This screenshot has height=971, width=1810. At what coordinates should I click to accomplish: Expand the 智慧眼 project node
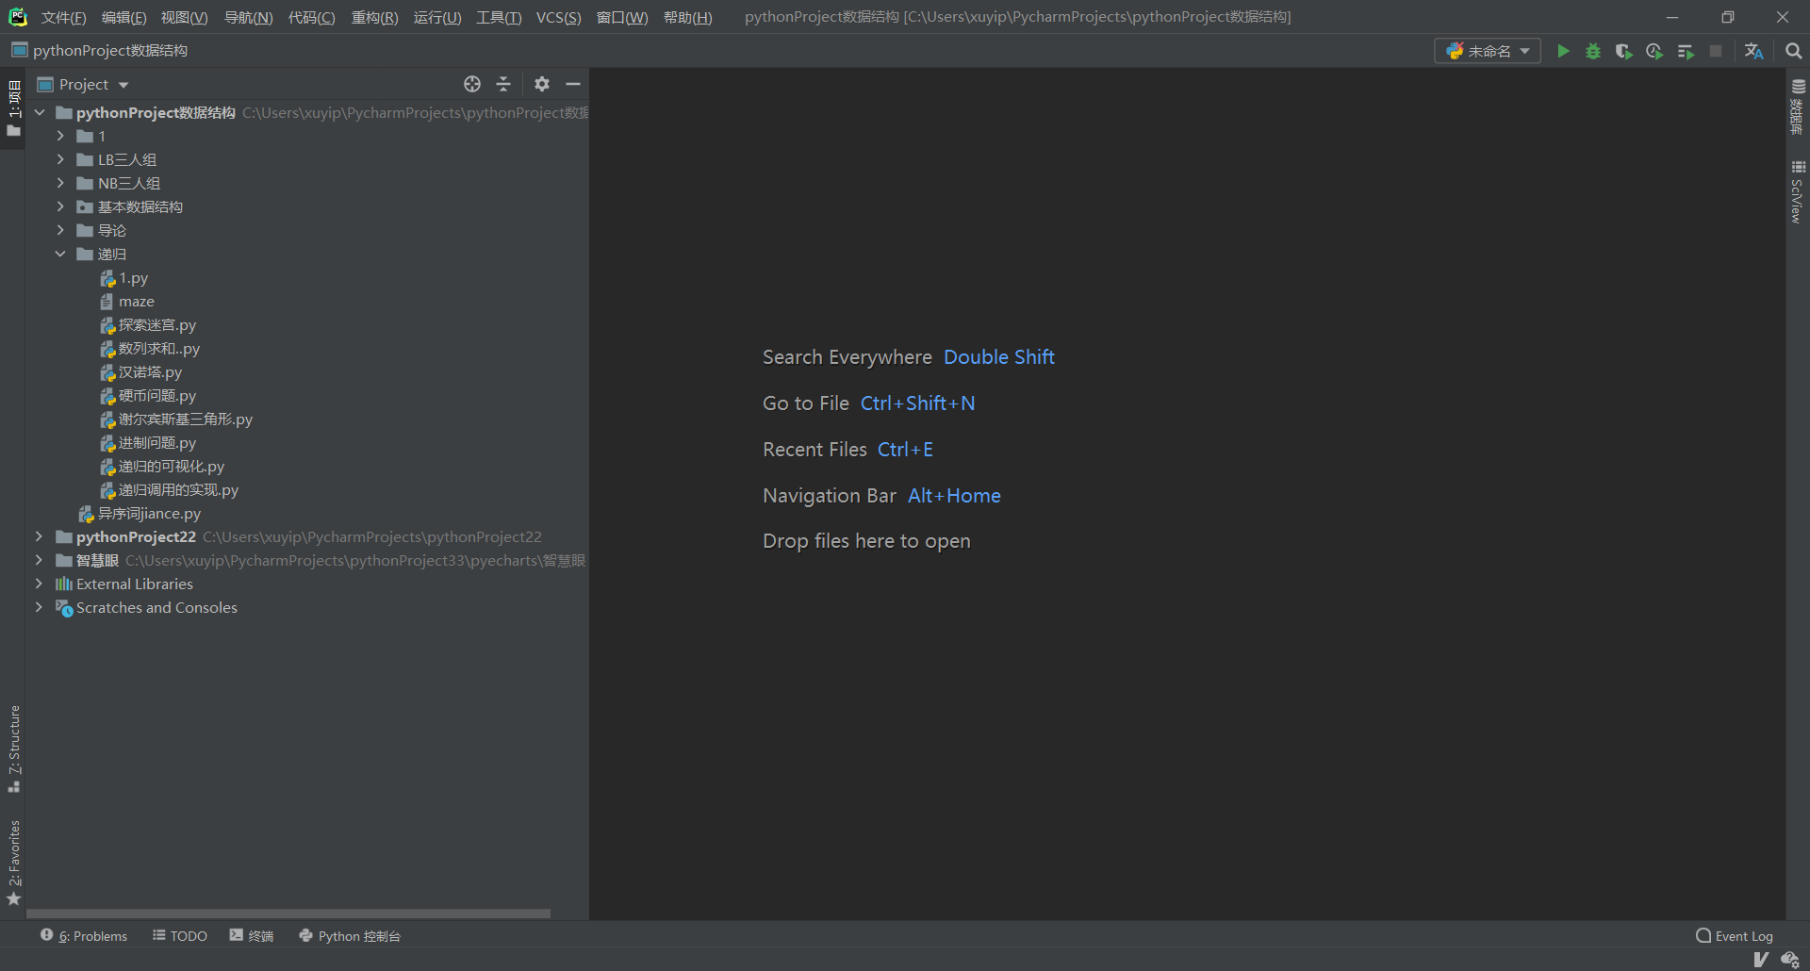[x=39, y=560]
